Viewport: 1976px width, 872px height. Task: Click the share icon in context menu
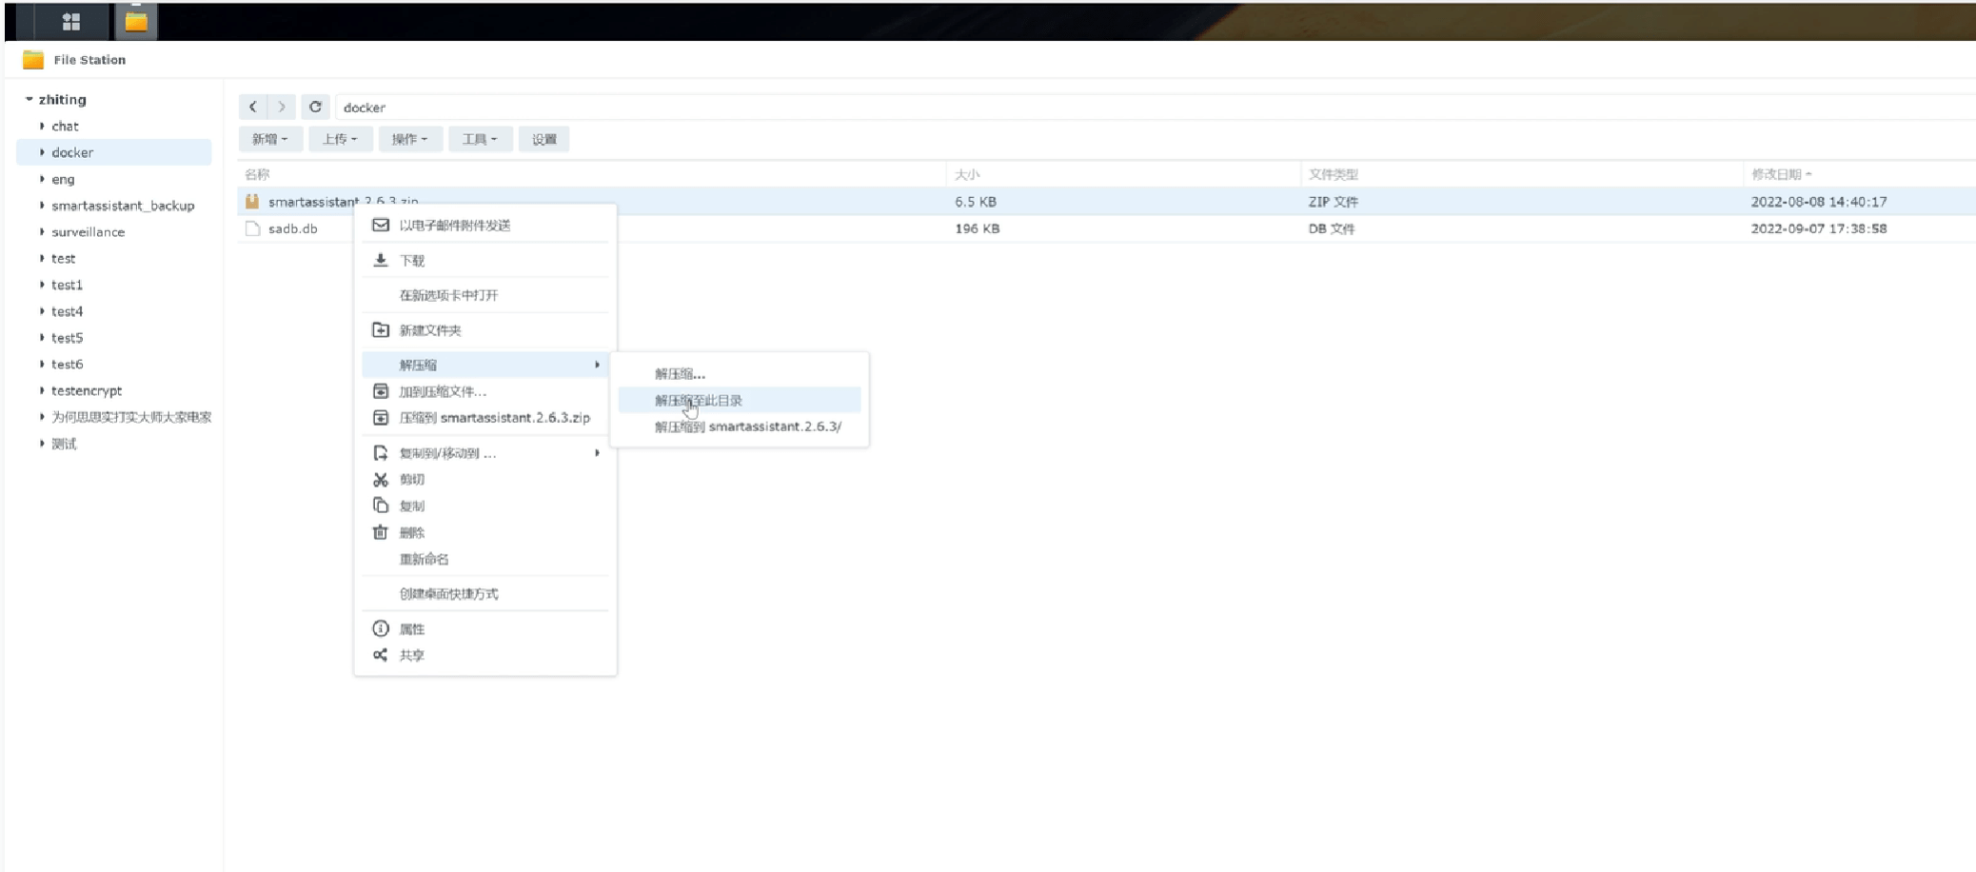[x=381, y=655]
